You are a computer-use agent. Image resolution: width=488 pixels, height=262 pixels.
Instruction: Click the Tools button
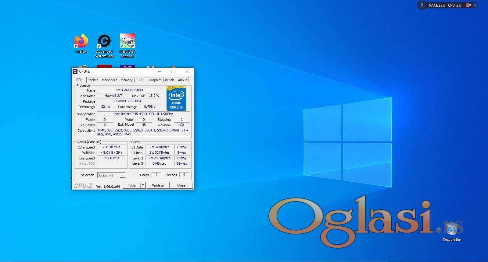point(132,185)
